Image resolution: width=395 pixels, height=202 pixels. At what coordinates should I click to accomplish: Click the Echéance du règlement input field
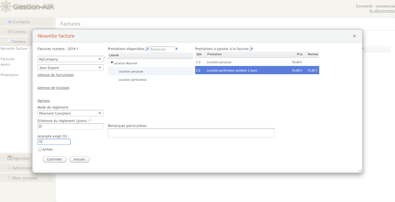click(71, 127)
